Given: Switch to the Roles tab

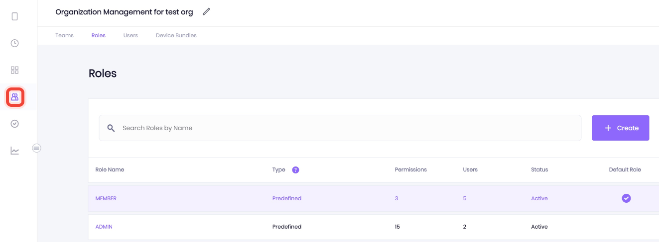Looking at the screenshot, I should coord(99,35).
